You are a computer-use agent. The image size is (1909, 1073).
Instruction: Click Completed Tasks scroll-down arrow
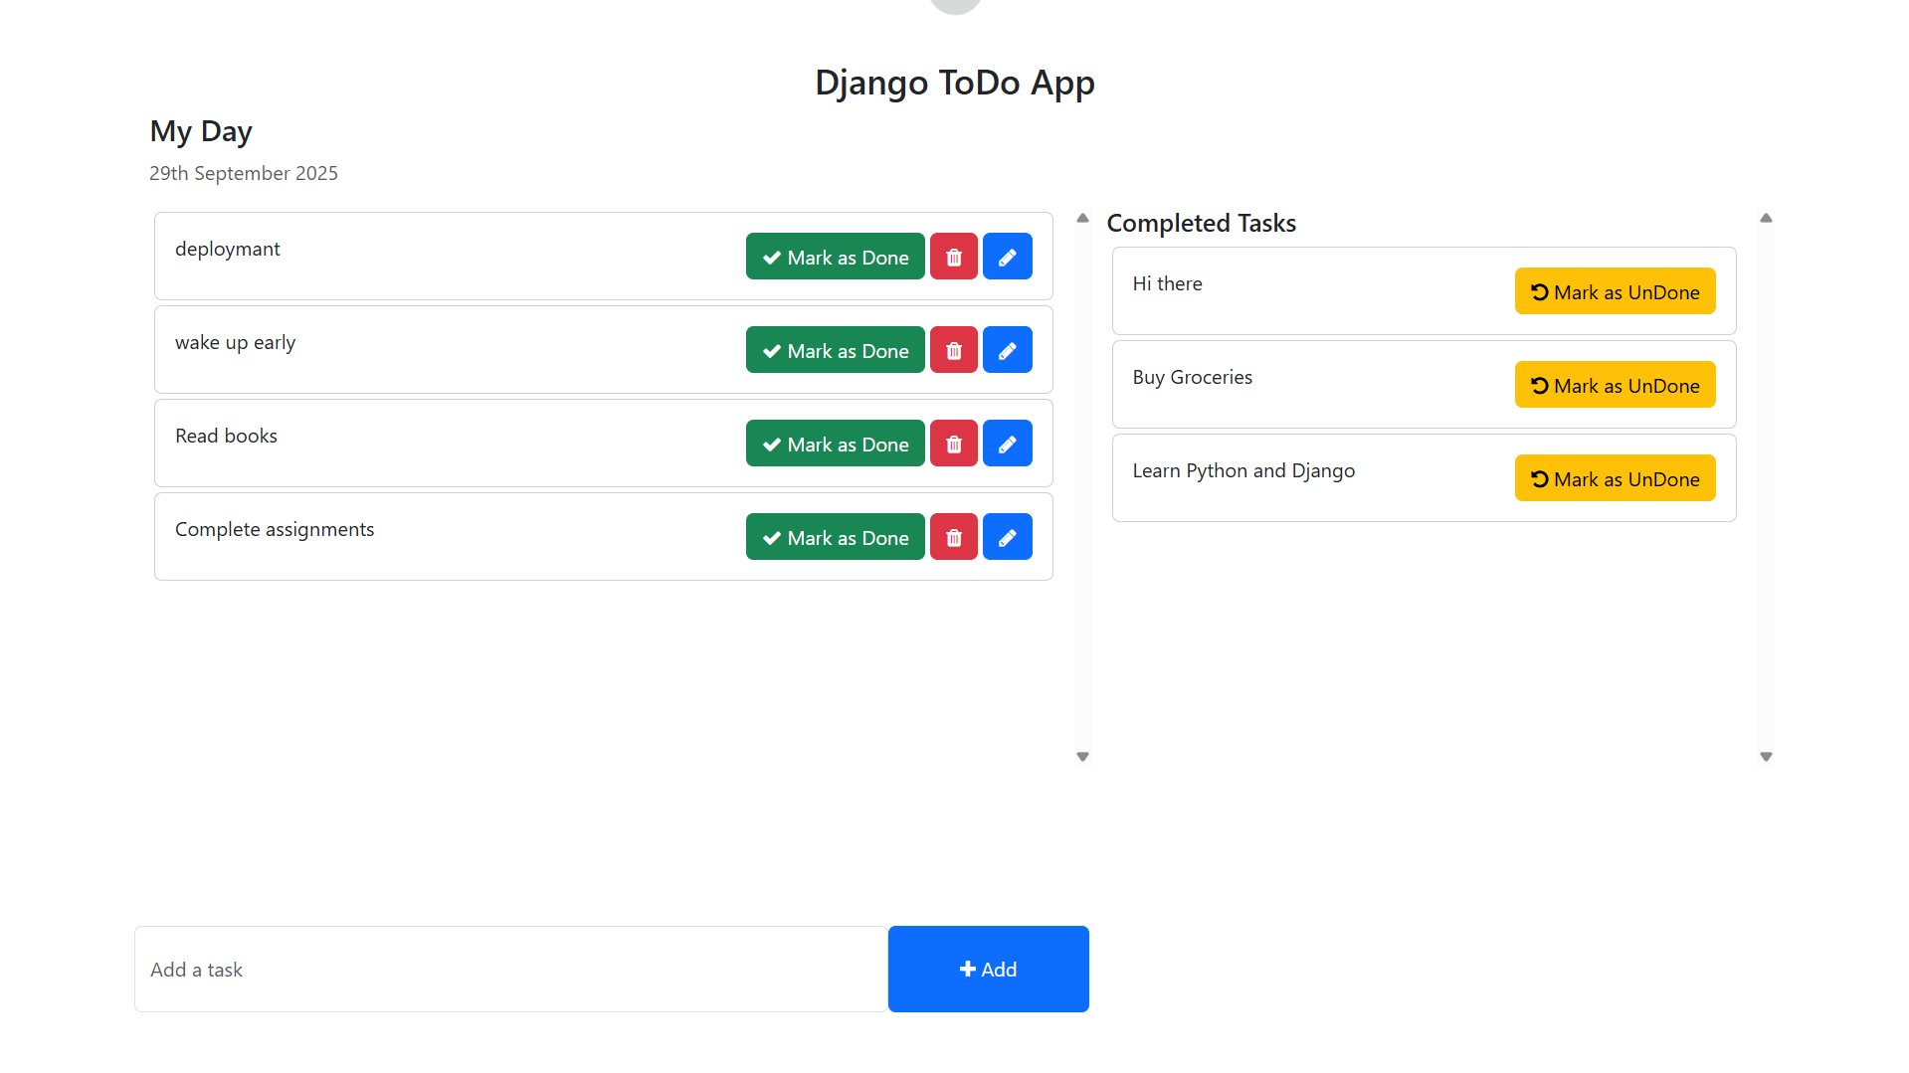click(1766, 757)
